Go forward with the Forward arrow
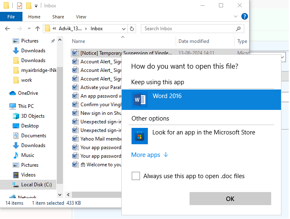Image resolution: width=290 pixels, height=219 pixels. pyautogui.click(x=20, y=29)
